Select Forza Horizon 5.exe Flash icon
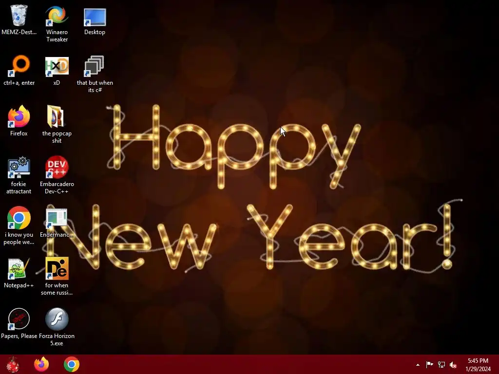499x374 pixels. (x=57, y=318)
